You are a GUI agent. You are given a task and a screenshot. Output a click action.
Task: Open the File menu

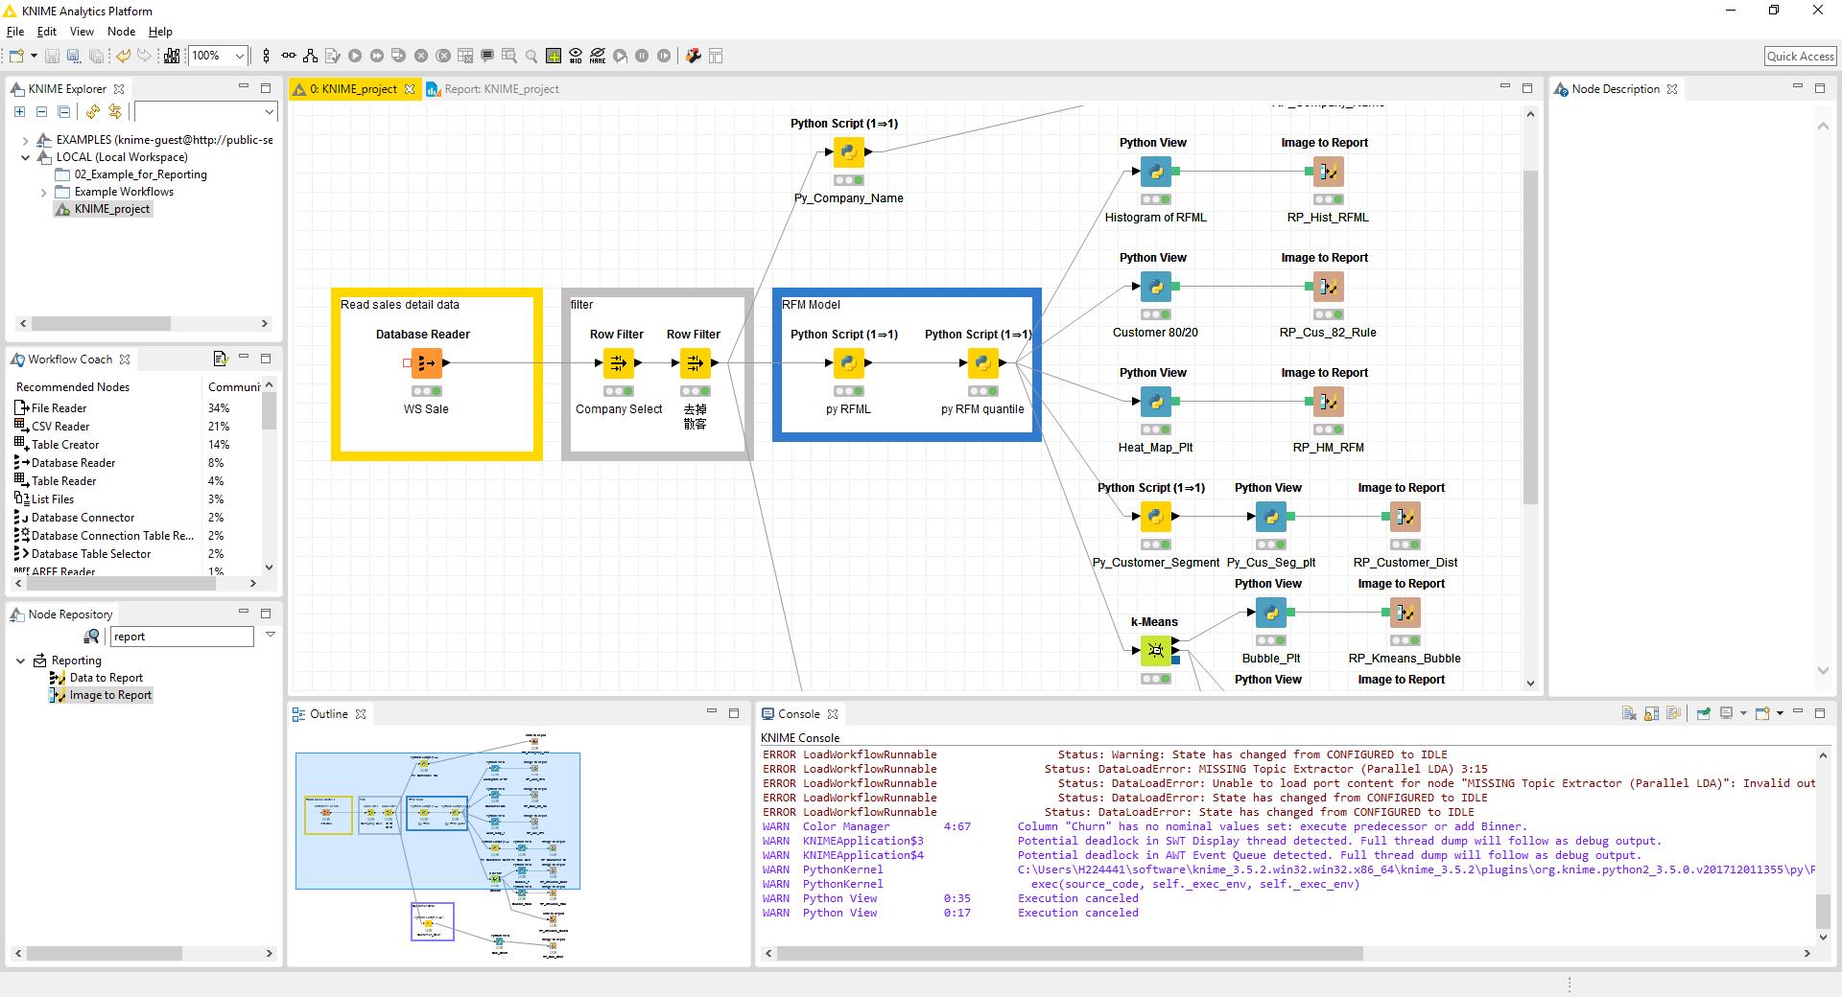click(14, 32)
